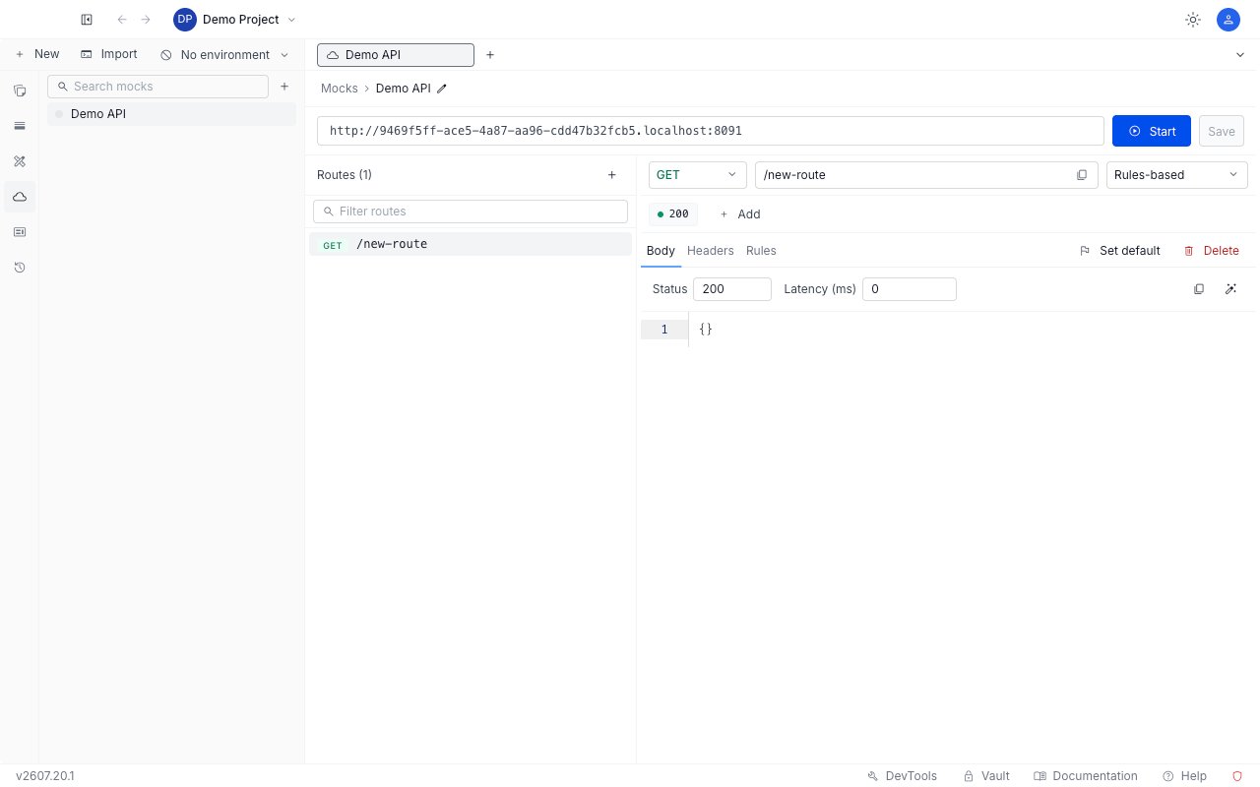Click the Status code field
Viewport: 1260px width, 787px height.
pos(732,289)
